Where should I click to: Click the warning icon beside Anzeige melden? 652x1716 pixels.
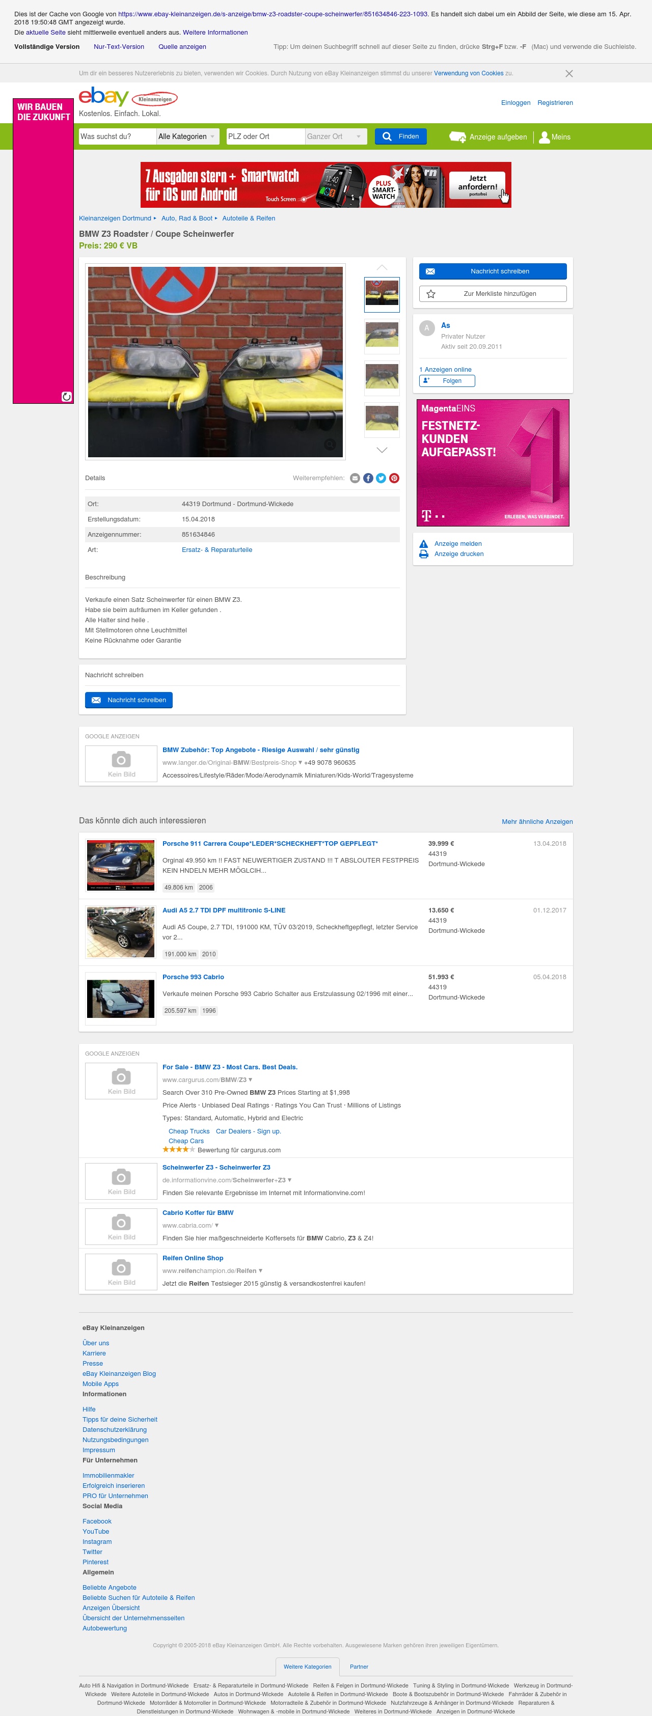[x=423, y=544]
